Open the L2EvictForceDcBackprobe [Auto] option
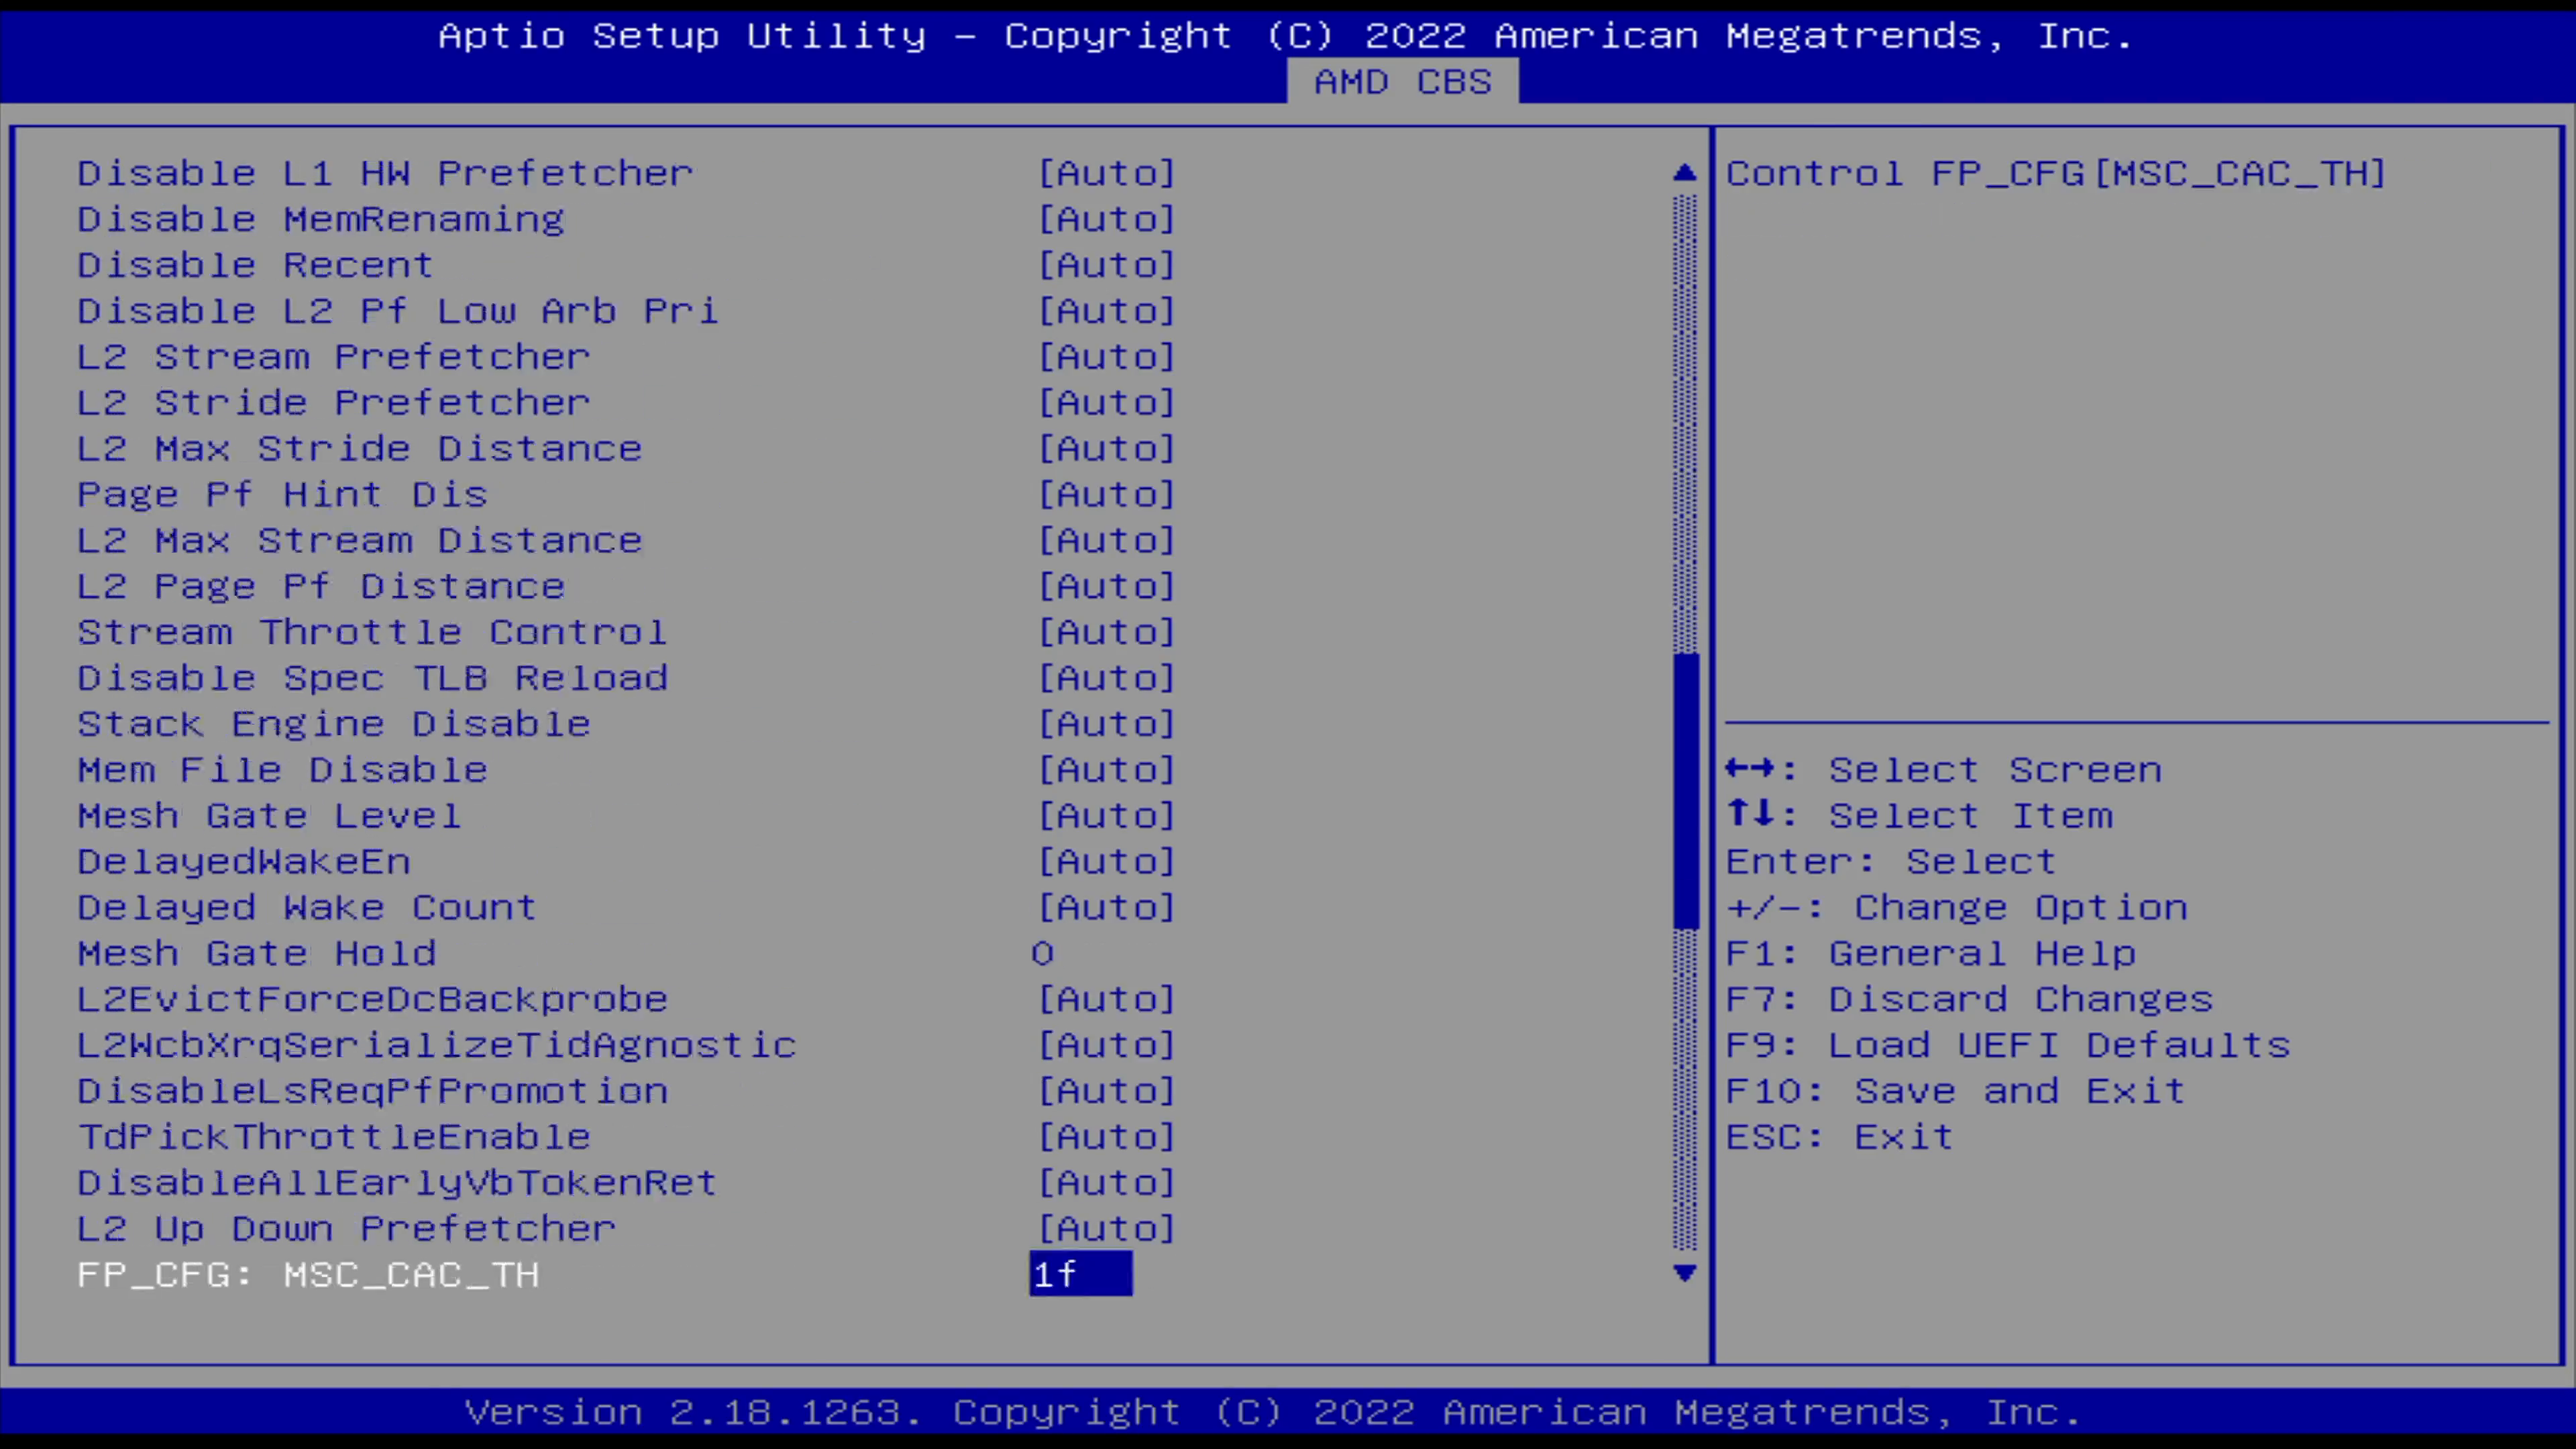Screen dimensions: 2576x1449 click(1107, 1000)
